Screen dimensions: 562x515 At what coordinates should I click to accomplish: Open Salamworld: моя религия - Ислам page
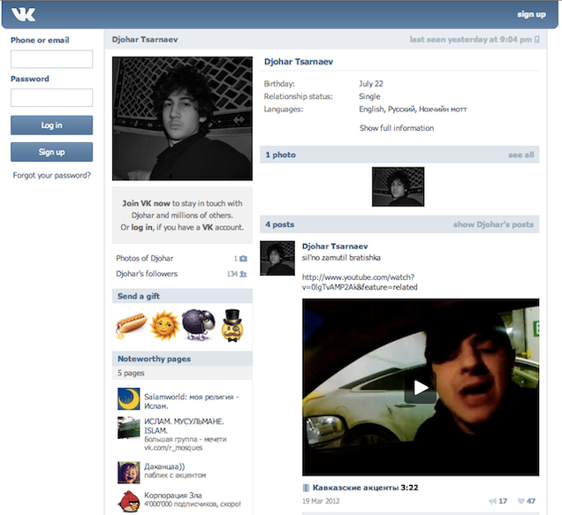tap(192, 401)
